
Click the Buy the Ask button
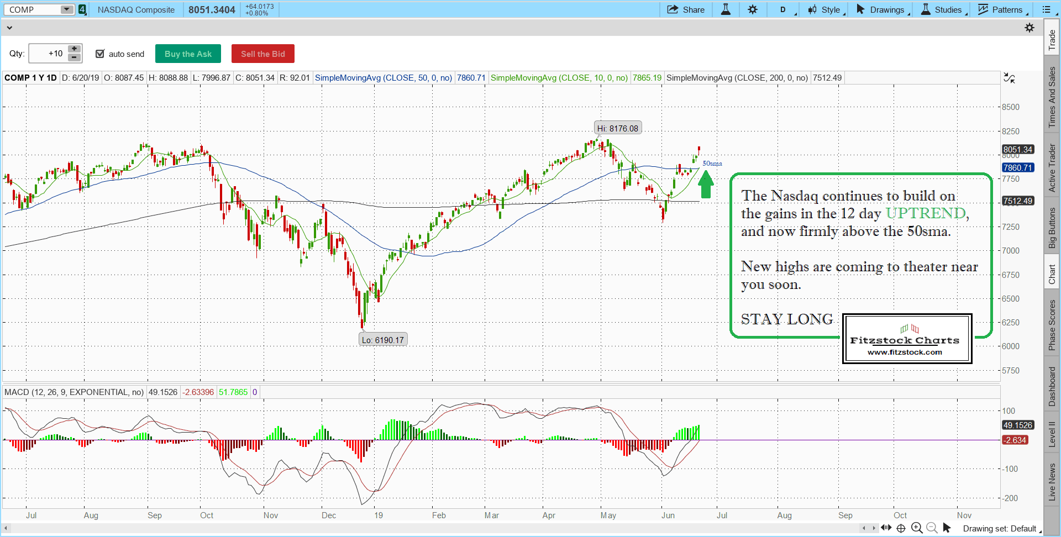click(188, 54)
